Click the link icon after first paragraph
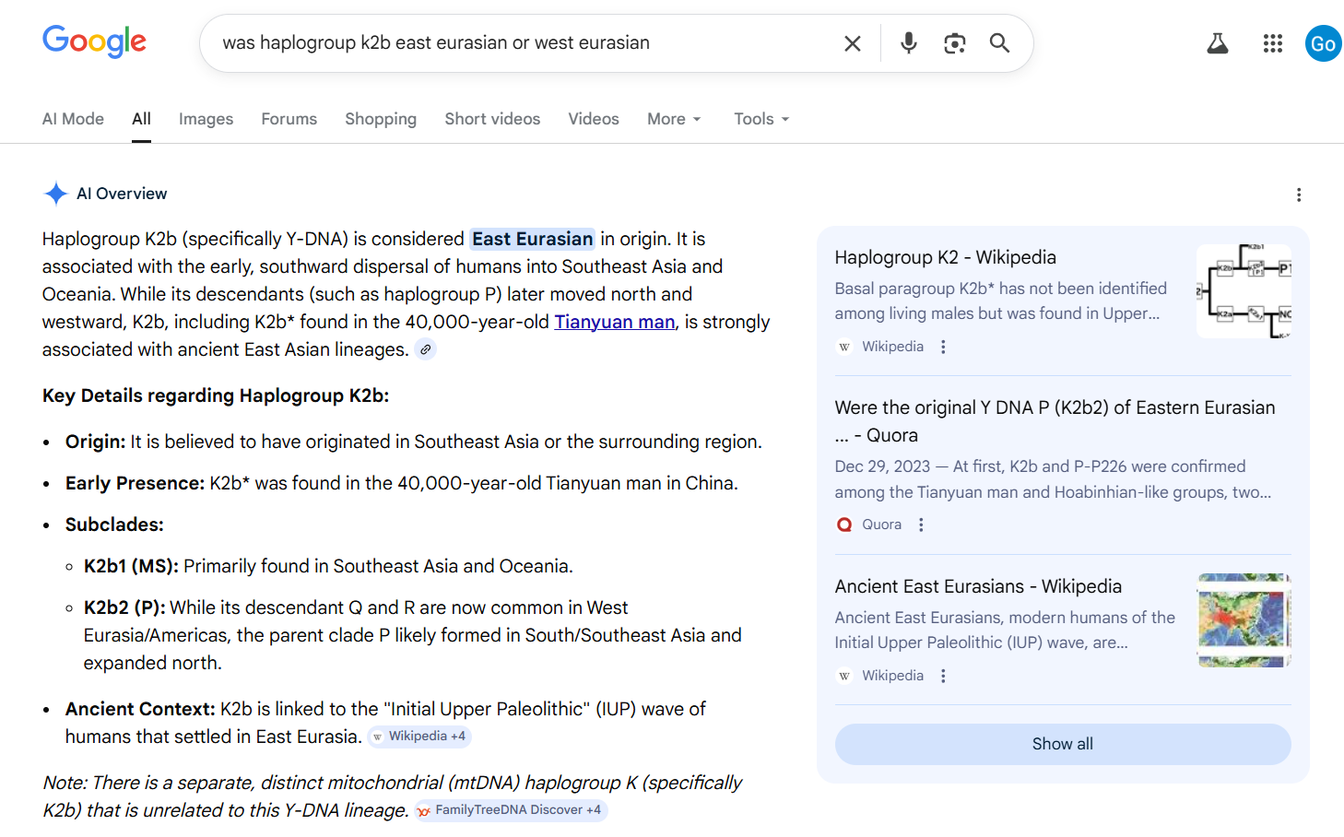 pyautogui.click(x=425, y=349)
